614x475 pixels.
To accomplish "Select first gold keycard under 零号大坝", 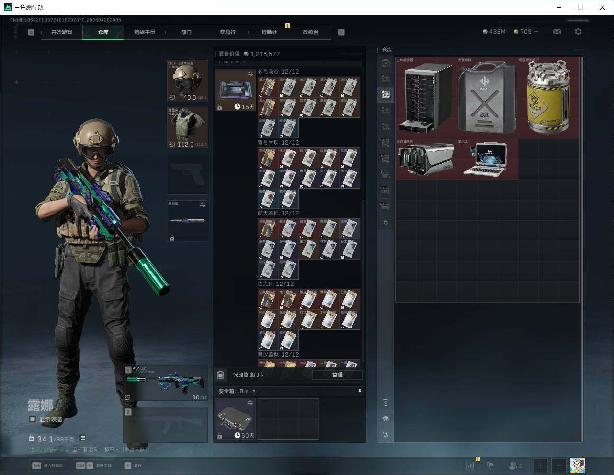I will point(268,158).
